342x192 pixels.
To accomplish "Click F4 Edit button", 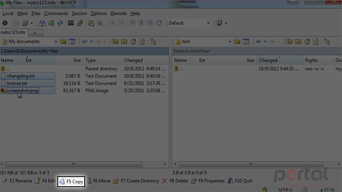I will tap(45, 181).
